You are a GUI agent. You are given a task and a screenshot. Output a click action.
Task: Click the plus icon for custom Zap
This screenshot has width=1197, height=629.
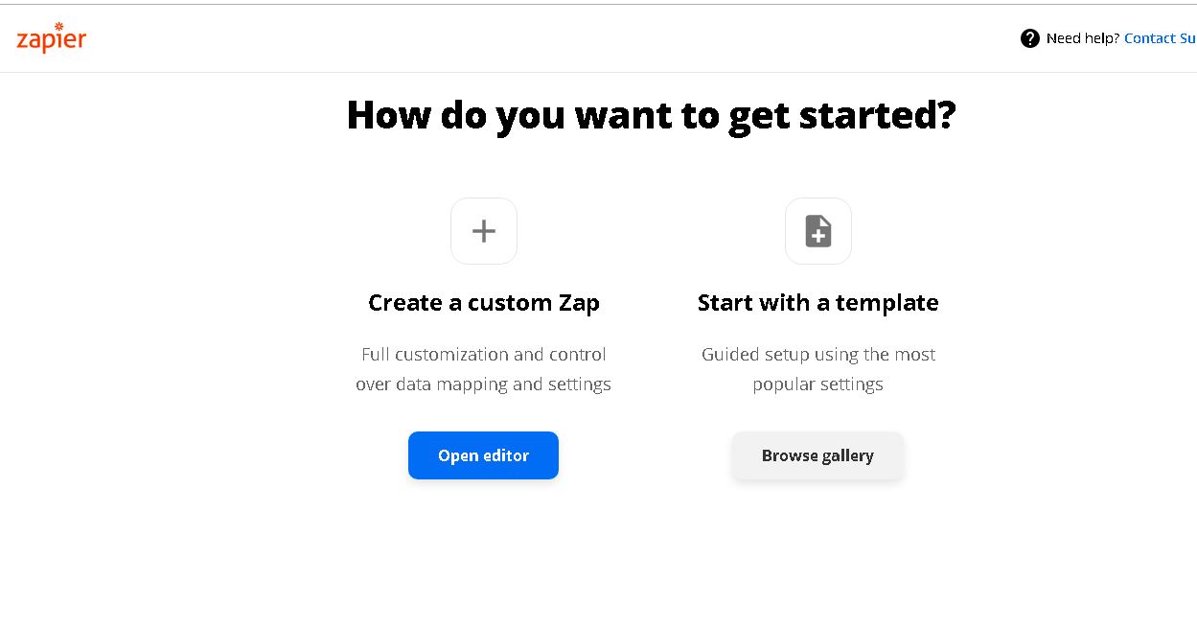484,231
